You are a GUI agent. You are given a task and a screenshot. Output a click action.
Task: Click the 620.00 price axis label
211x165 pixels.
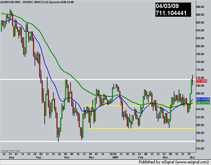[200, 117]
